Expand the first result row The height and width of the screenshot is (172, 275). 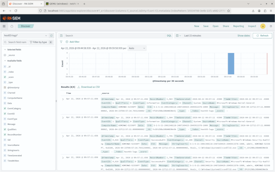pyautogui.click(x=63, y=99)
